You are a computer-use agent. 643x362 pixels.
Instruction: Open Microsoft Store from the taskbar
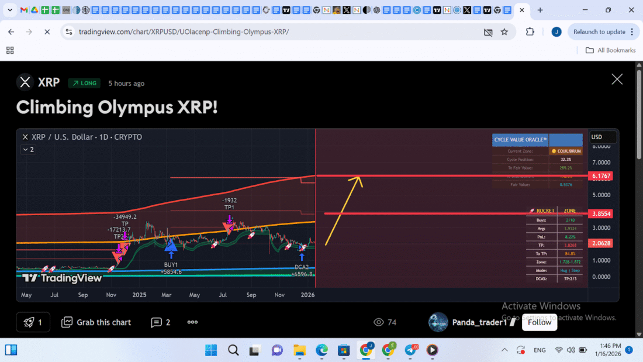pos(344,350)
